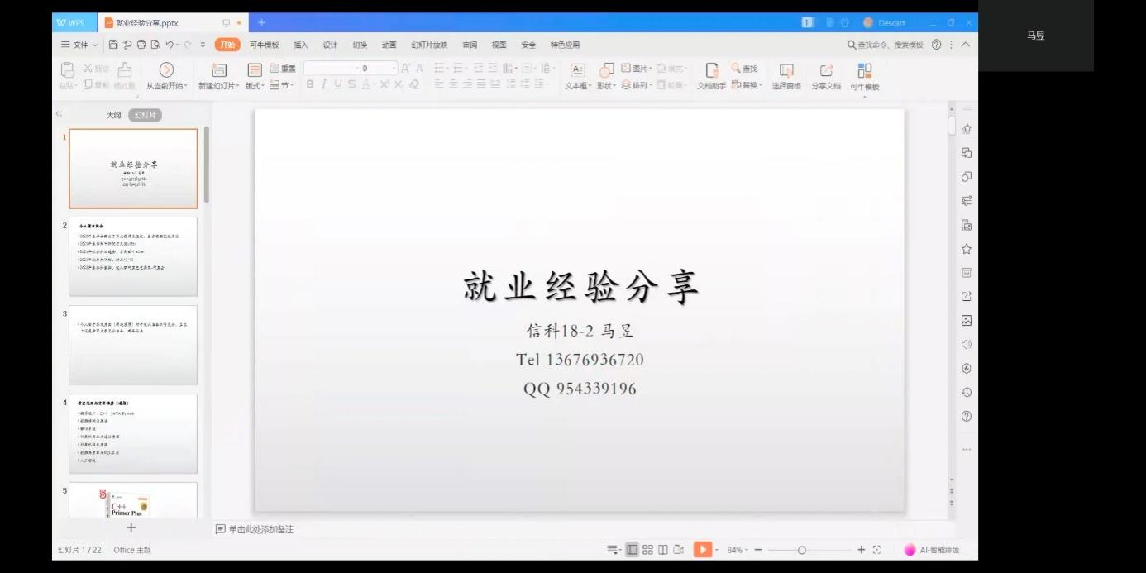Open the font size dropdown
This screenshot has height=573, width=1146.
[393, 69]
